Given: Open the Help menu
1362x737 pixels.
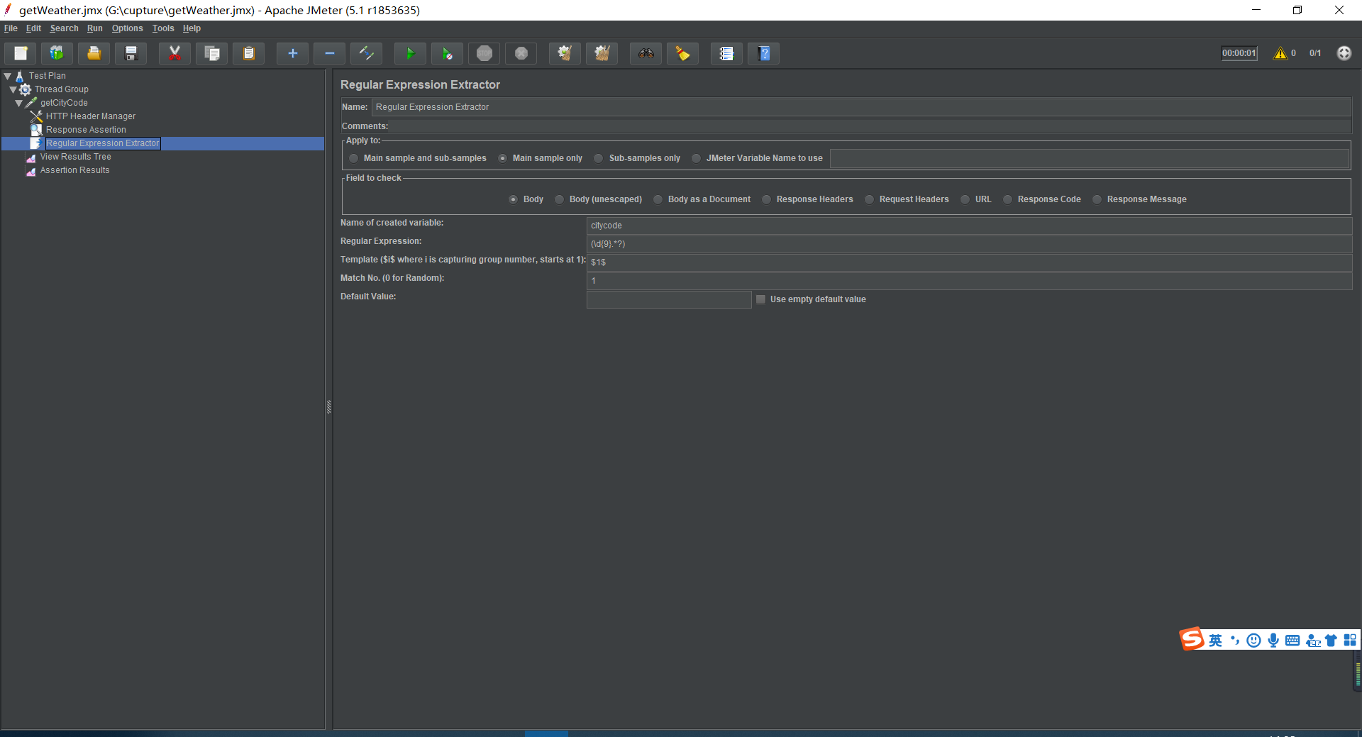Looking at the screenshot, I should coord(192,28).
